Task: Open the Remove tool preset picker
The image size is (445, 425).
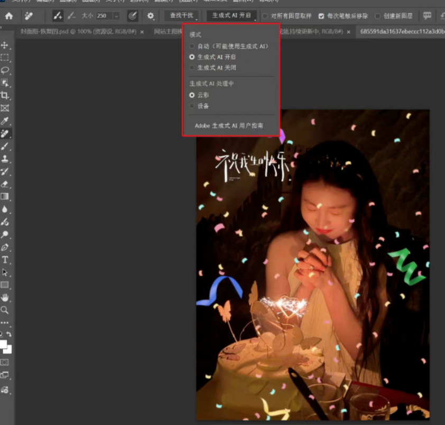Action: tap(29, 16)
